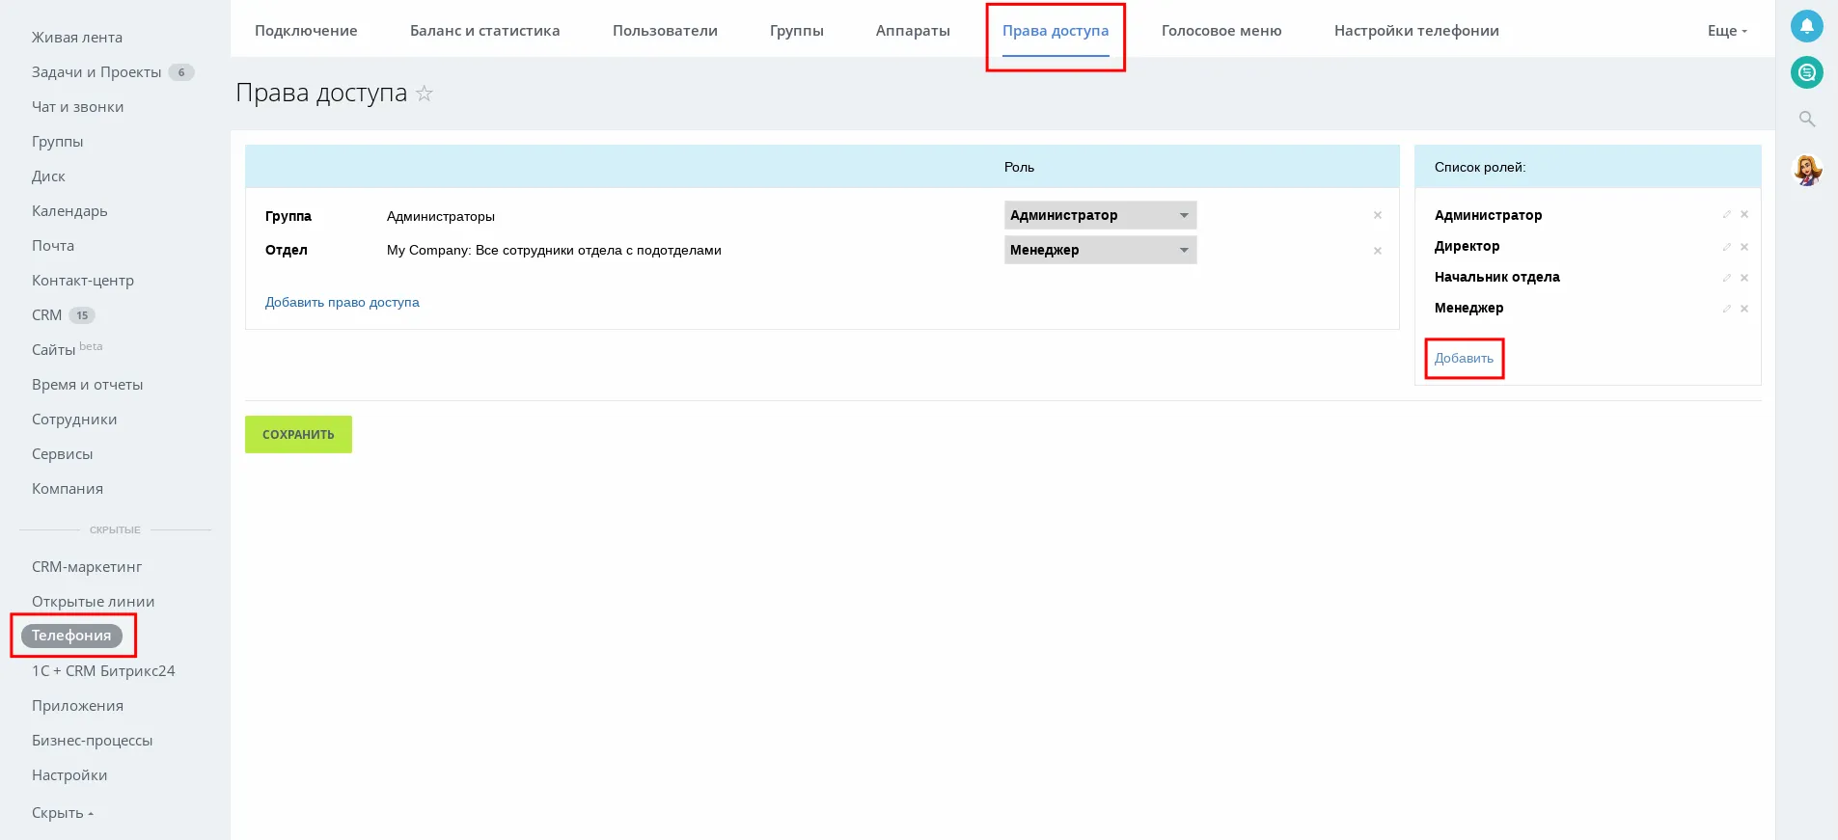1838x840 pixels.
Task: Open role dropdown for My Company department
Action: pos(1100,250)
